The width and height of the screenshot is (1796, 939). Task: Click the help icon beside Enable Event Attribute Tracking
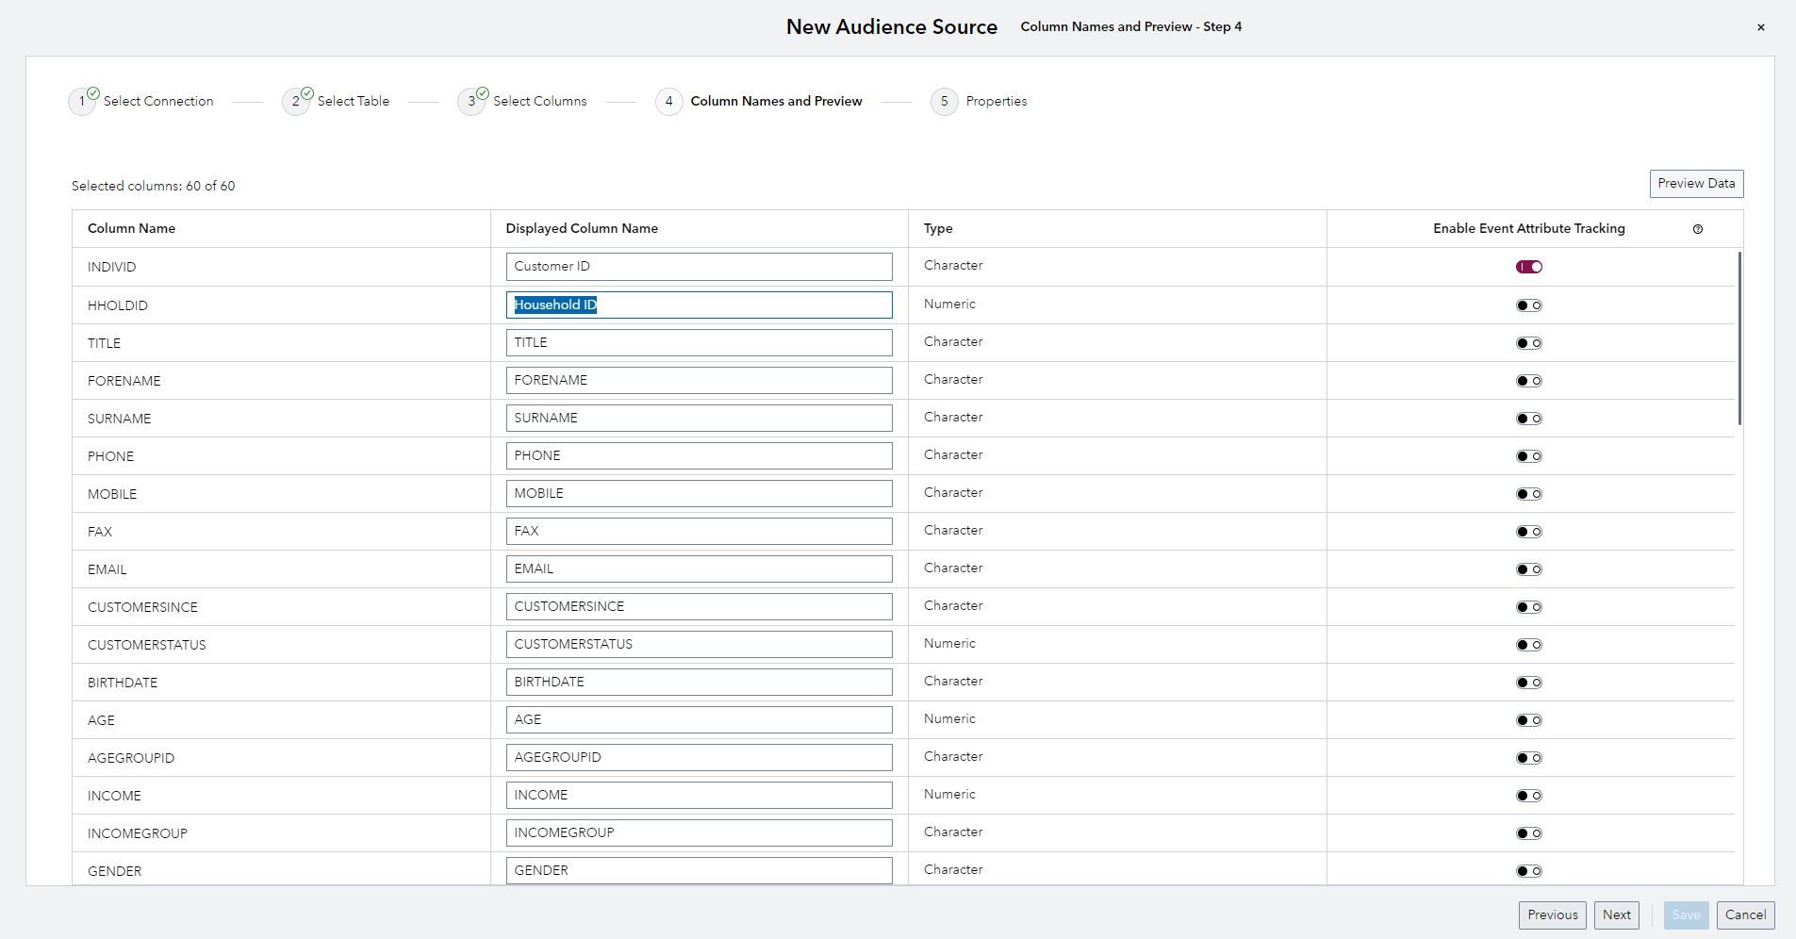click(x=1698, y=228)
